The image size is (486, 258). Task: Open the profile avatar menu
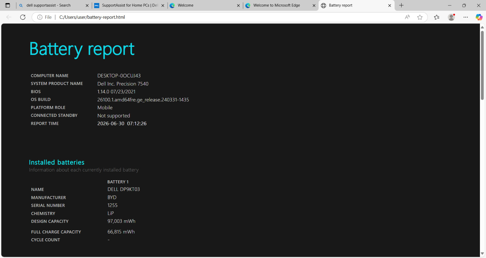point(451,17)
